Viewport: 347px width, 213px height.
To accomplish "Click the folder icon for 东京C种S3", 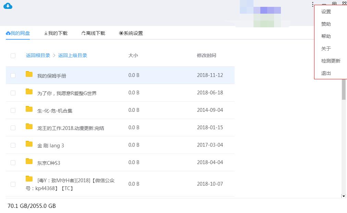I will [29, 161].
